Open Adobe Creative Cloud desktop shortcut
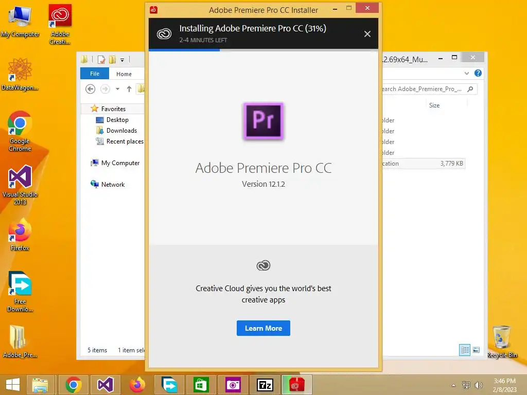This screenshot has height=395, width=527. [x=60, y=24]
